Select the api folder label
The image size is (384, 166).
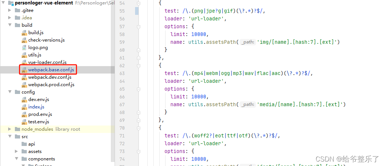[32, 144]
